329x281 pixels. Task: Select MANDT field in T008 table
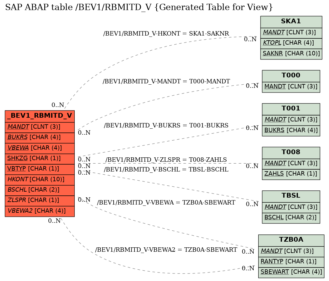(x=291, y=164)
